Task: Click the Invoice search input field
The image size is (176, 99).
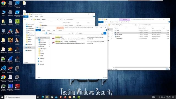Action: tap(89, 33)
